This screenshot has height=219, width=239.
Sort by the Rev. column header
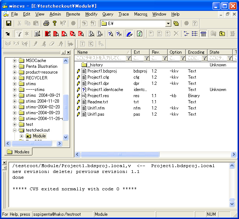158,52
